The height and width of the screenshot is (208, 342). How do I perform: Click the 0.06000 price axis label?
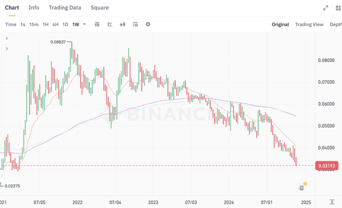[326, 104]
